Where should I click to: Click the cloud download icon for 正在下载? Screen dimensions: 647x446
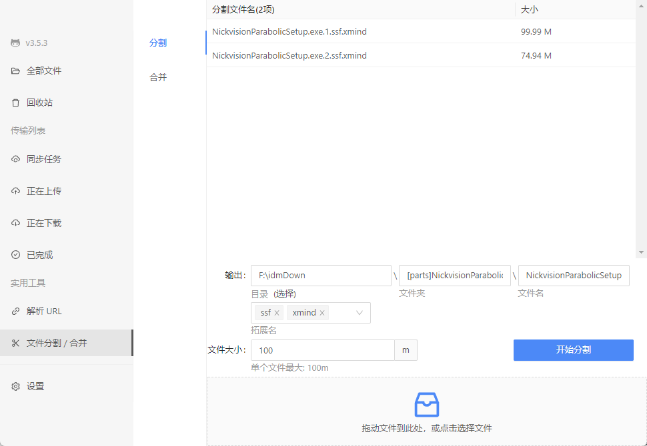[15, 223]
